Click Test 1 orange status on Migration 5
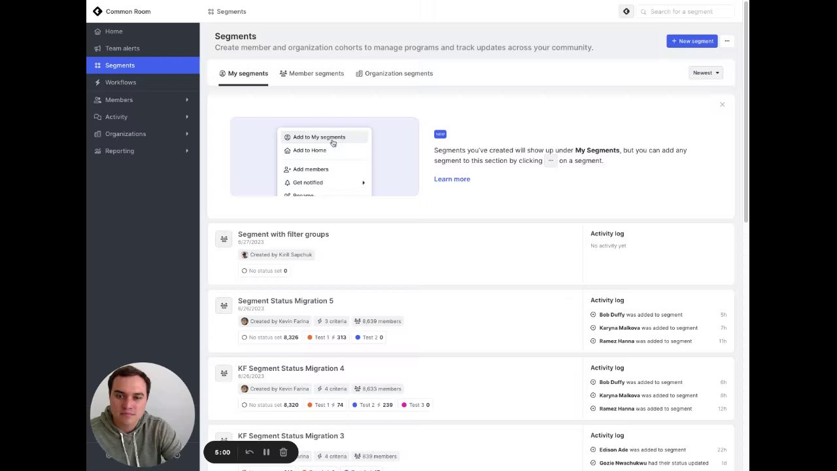837x471 pixels. point(327,338)
